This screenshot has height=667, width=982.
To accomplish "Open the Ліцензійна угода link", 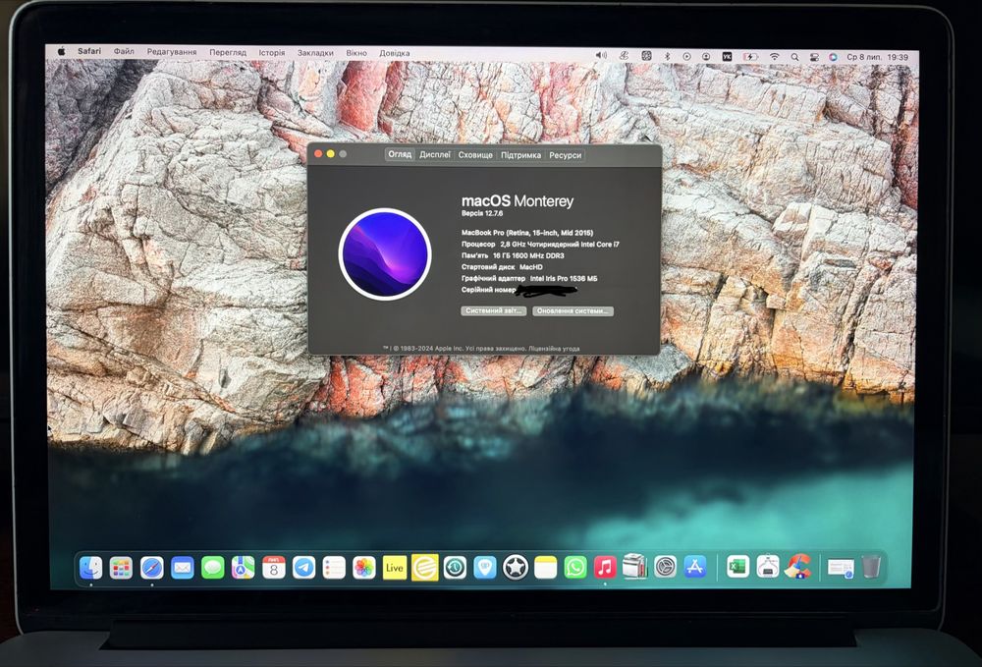I will point(554,348).
